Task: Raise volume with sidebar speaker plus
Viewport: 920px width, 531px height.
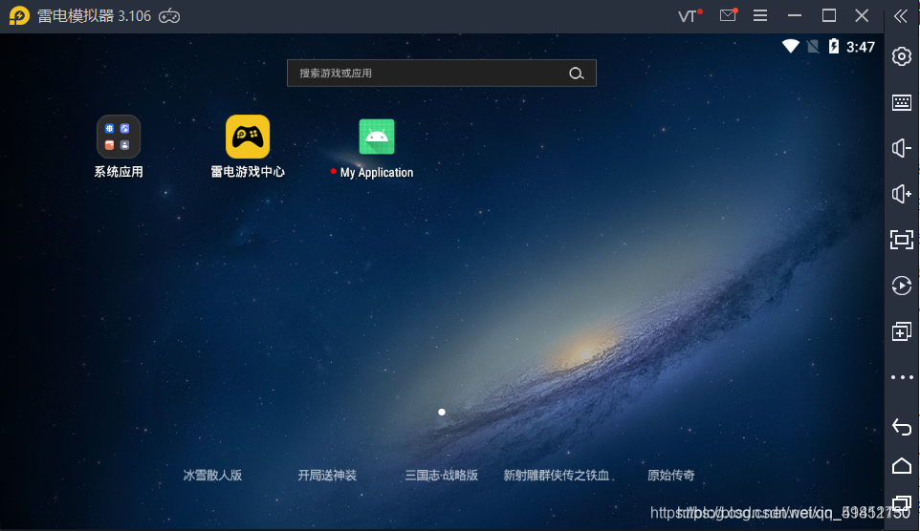Action: tap(902, 194)
